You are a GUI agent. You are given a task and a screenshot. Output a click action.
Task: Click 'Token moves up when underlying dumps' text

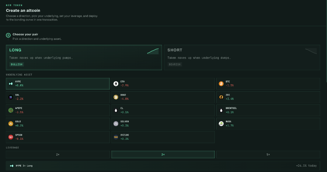(199, 58)
